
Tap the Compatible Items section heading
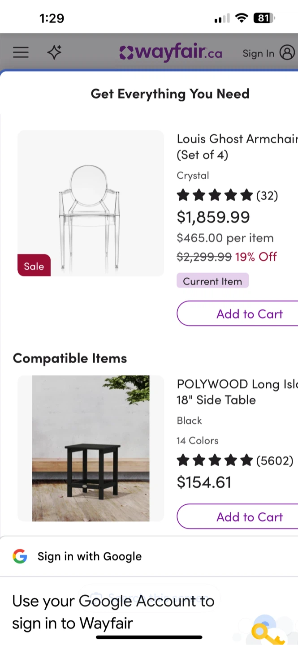click(x=70, y=358)
